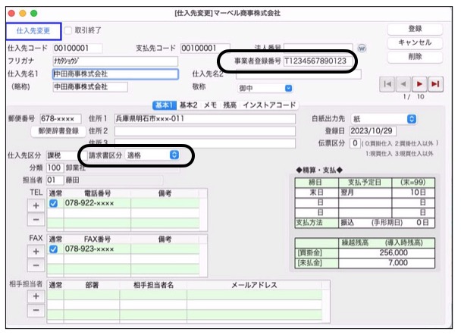This screenshot has height=335, width=461.
Task: Click the 郵便辞書登録 button
Action: click(x=58, y=130)
